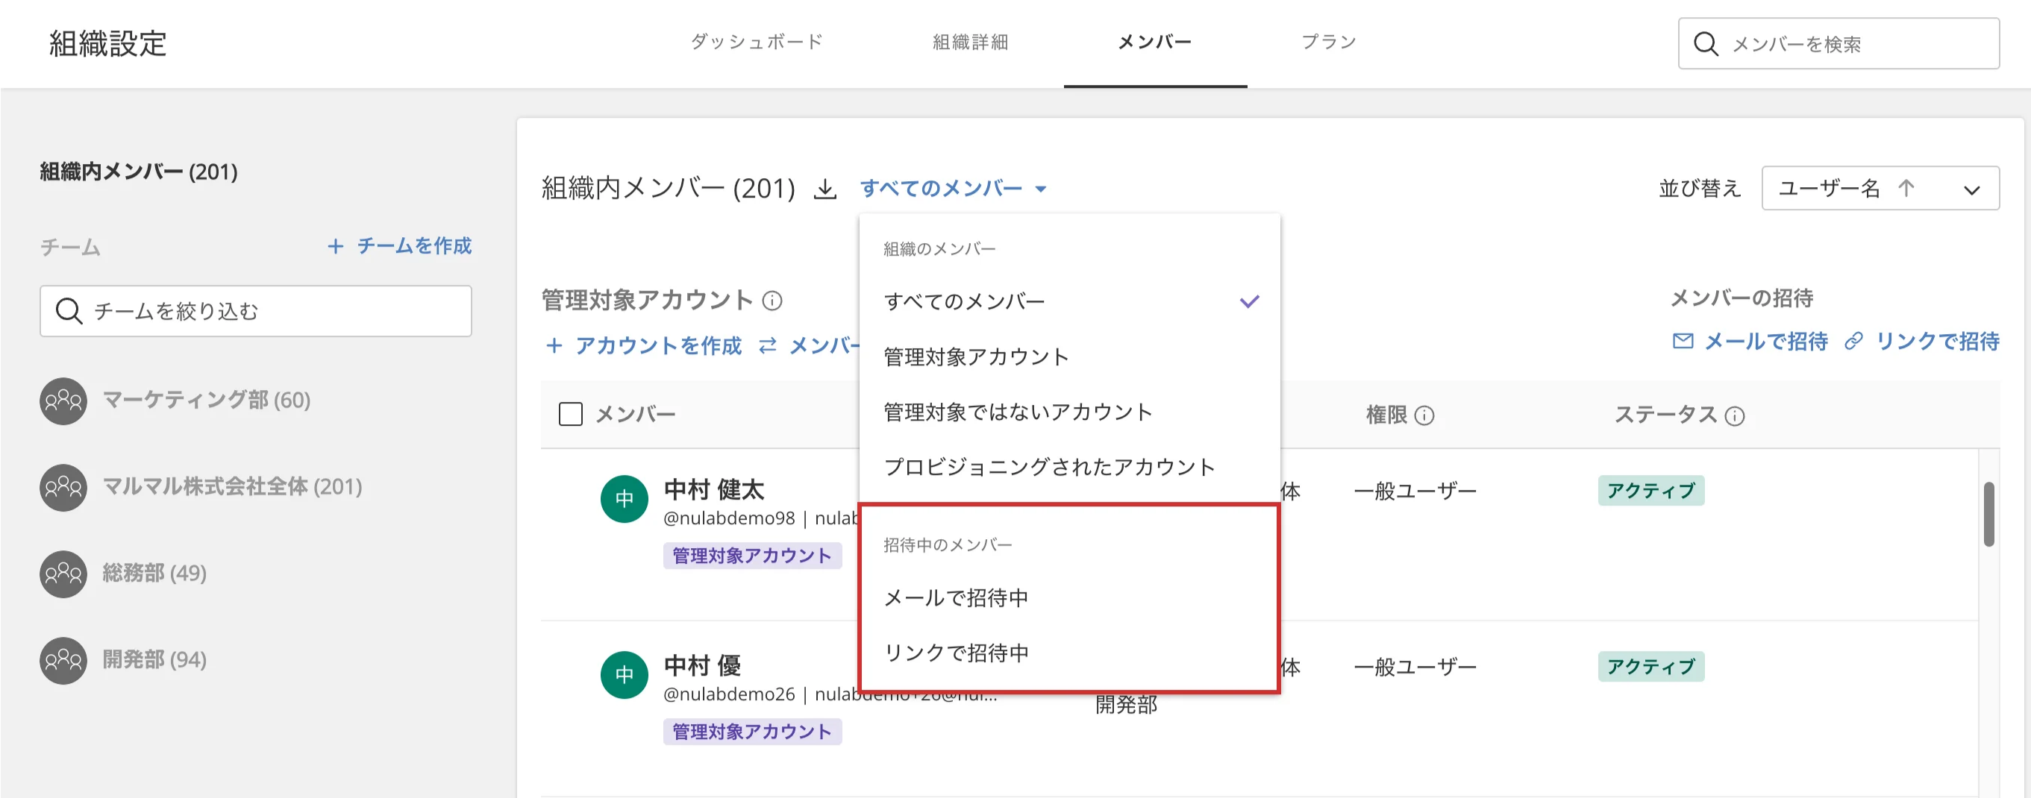Click the 組織設定 page title
Image resolution: width=2031 pixels, height=798 pixels.
click(x=108, y=43)
